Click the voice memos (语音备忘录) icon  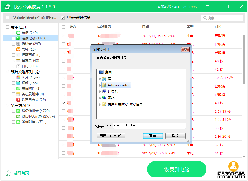point(18,100)
